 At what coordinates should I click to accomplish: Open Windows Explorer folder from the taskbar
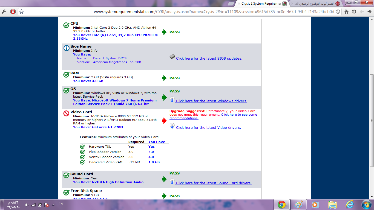click(333, 205)
